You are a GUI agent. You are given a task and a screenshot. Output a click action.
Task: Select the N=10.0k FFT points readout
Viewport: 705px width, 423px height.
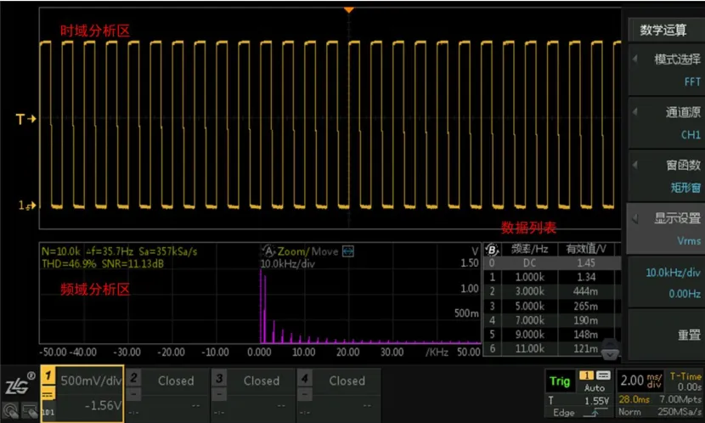(x=60, y=251)
